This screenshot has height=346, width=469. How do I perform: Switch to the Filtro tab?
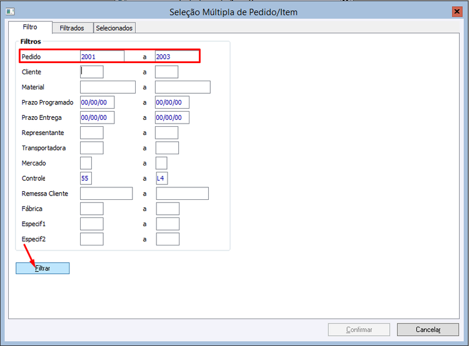point(30,27)
